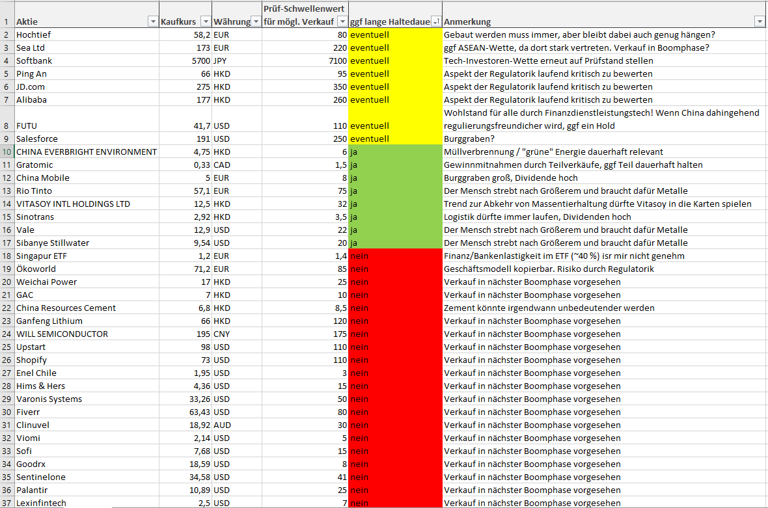Image resolution: width=768 pixels, height=508 pixels.
Task: Select the Weichai Power cell
Action: coord(87,282)
